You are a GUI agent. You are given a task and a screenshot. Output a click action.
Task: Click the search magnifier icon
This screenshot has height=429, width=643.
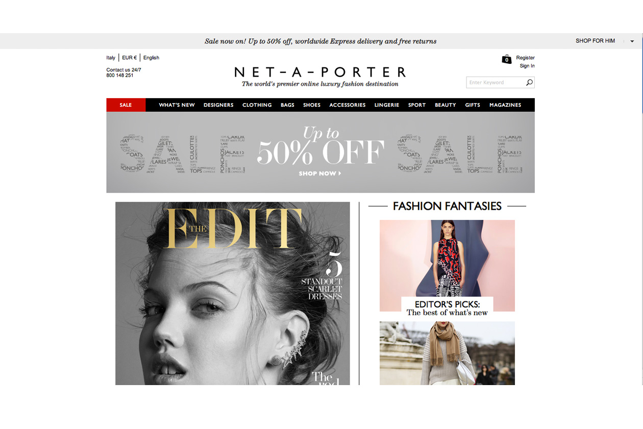pyautogui.click(x=529, y=82)
